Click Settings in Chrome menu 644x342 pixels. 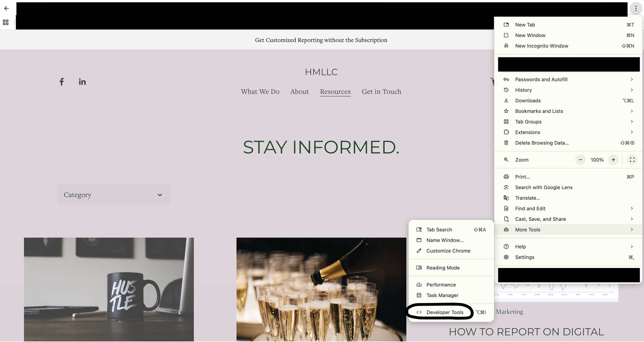pos(524,257)
